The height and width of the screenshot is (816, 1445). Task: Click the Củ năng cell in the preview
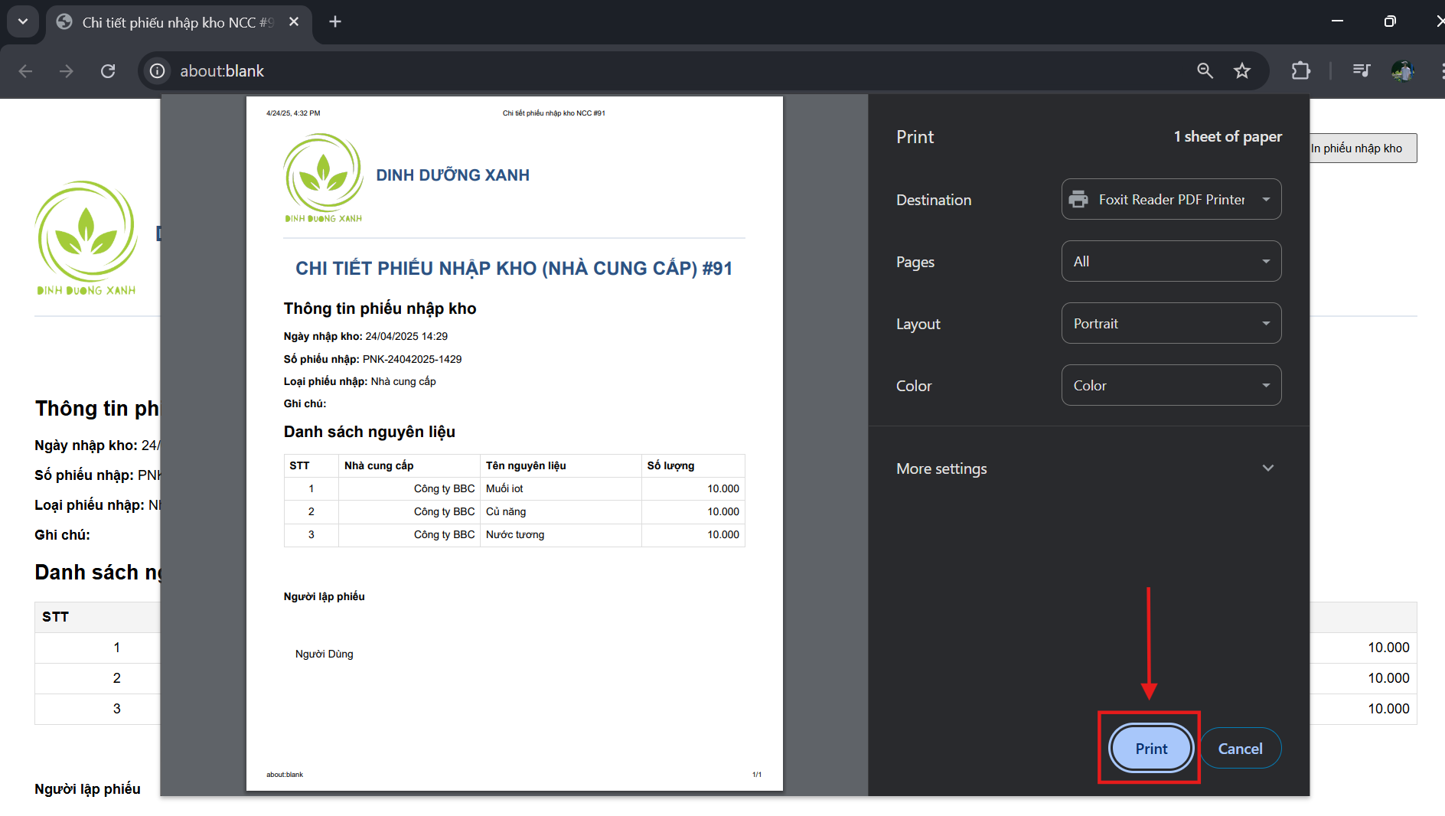(x=561, y=511)
